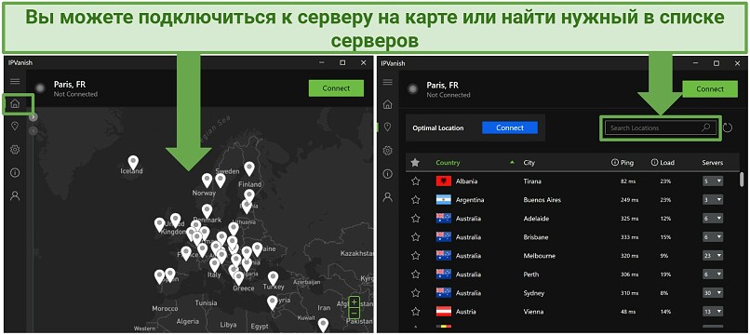The image size is (750, 335).
Task: Click green Connect button in left map window
Action: 336,88
